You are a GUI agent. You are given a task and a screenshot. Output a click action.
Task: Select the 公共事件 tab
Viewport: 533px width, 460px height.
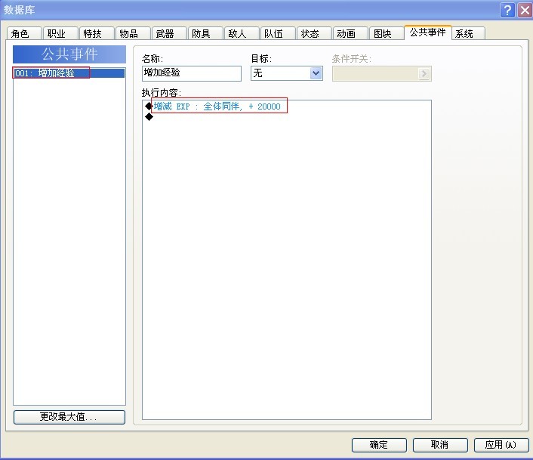coord(427,32)
